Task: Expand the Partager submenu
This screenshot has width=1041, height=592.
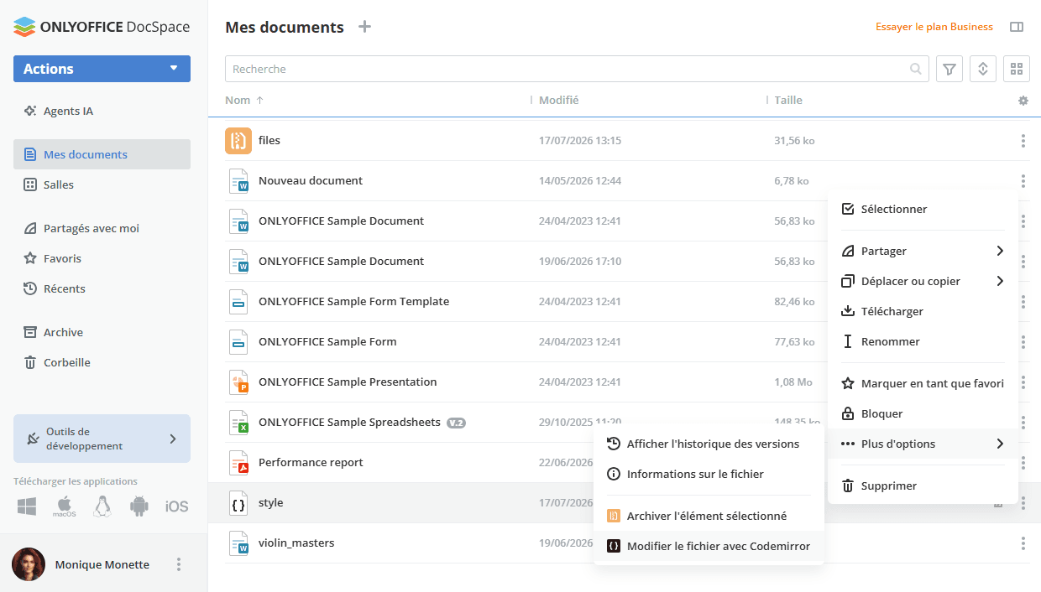Action: click(923, 251)
